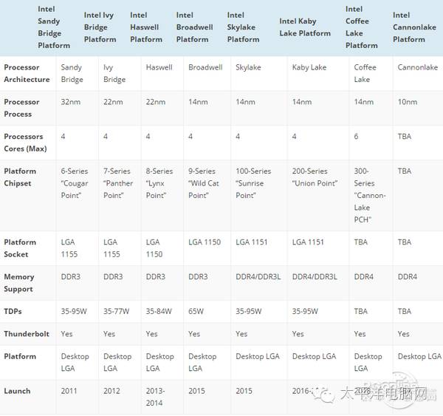This screenshot has width=443, height=416.
Task: Select the 6-Series "Cougar Point" chipset cell
Action: 75,183
